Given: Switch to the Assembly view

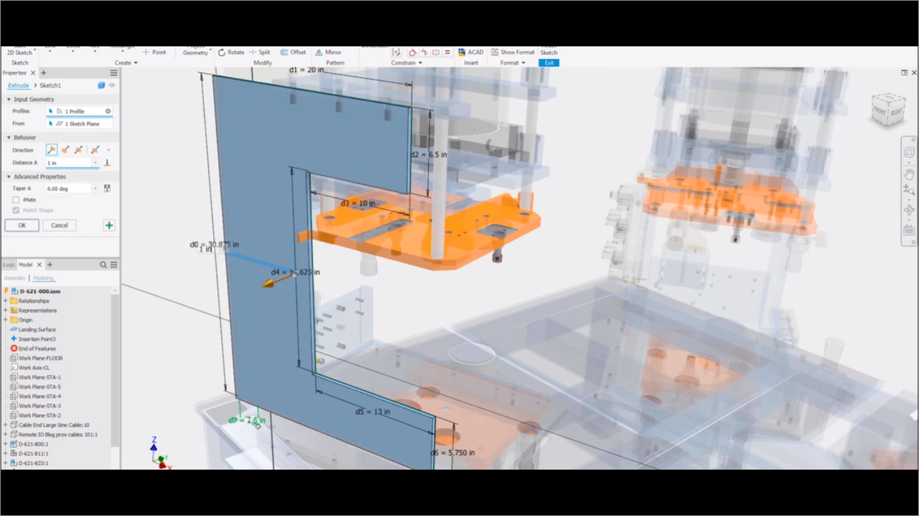Looking at the screenshot, I should pos(15,278).
